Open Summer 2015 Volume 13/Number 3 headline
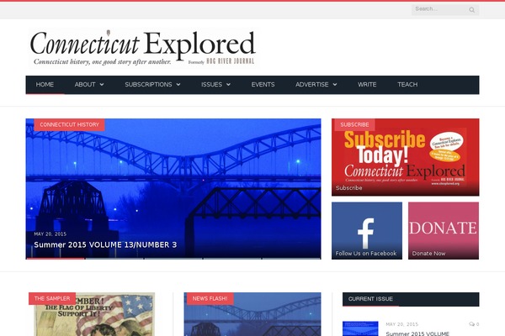Screen dimensions: 505x336 pyautogui.click(x=105, y=245)
